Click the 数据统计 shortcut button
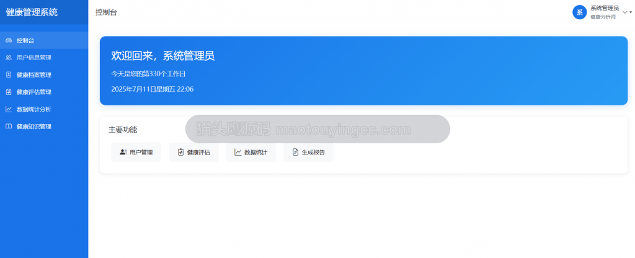Image resolution: width=635 pixels, height=258 pixels. (x=251, y=153)
